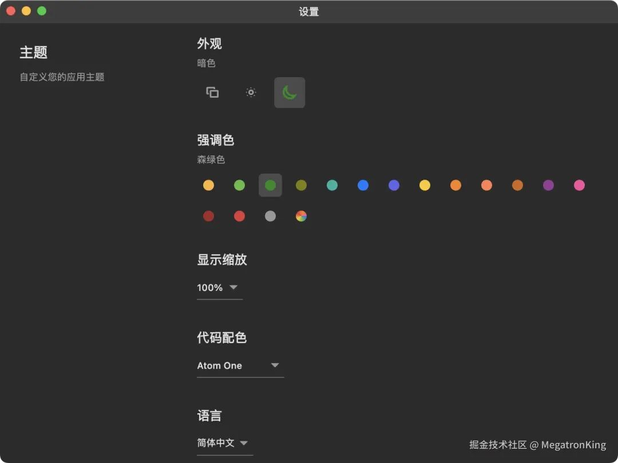618x463 pixels.
Task: Pick the gray accent color dot
Action: [270, 215]
